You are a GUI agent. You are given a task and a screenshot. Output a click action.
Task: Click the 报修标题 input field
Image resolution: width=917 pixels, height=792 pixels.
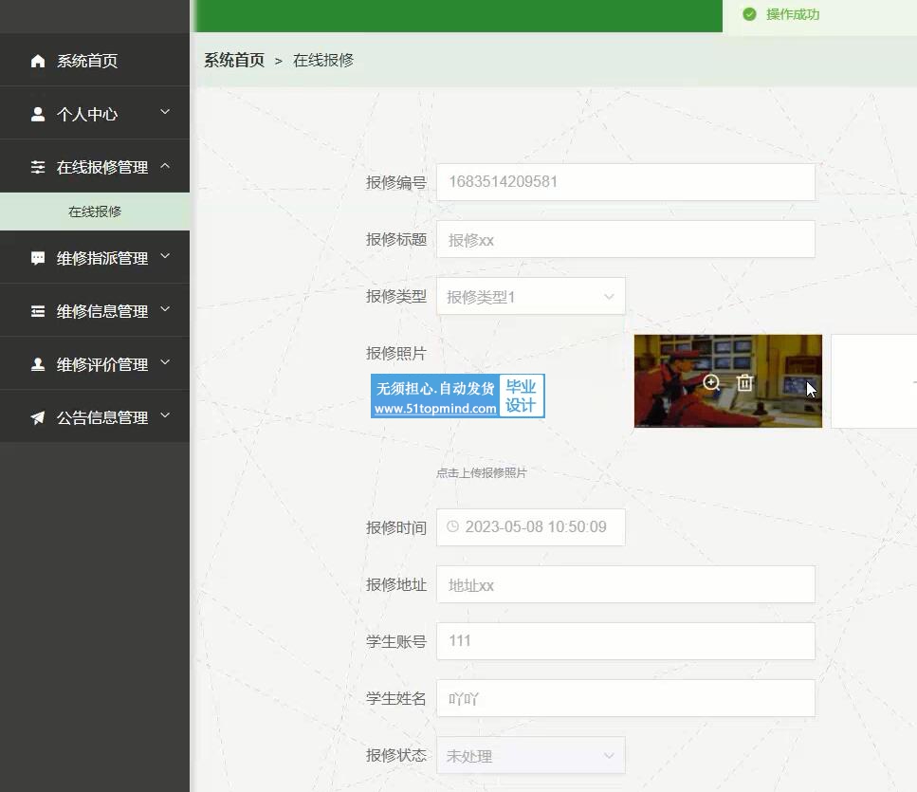coord(626,239)
